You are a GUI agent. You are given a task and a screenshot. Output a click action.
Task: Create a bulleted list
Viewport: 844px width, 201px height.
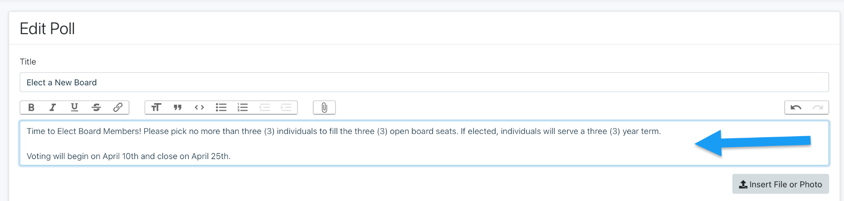pyautogui.click(x=221, y=107)
